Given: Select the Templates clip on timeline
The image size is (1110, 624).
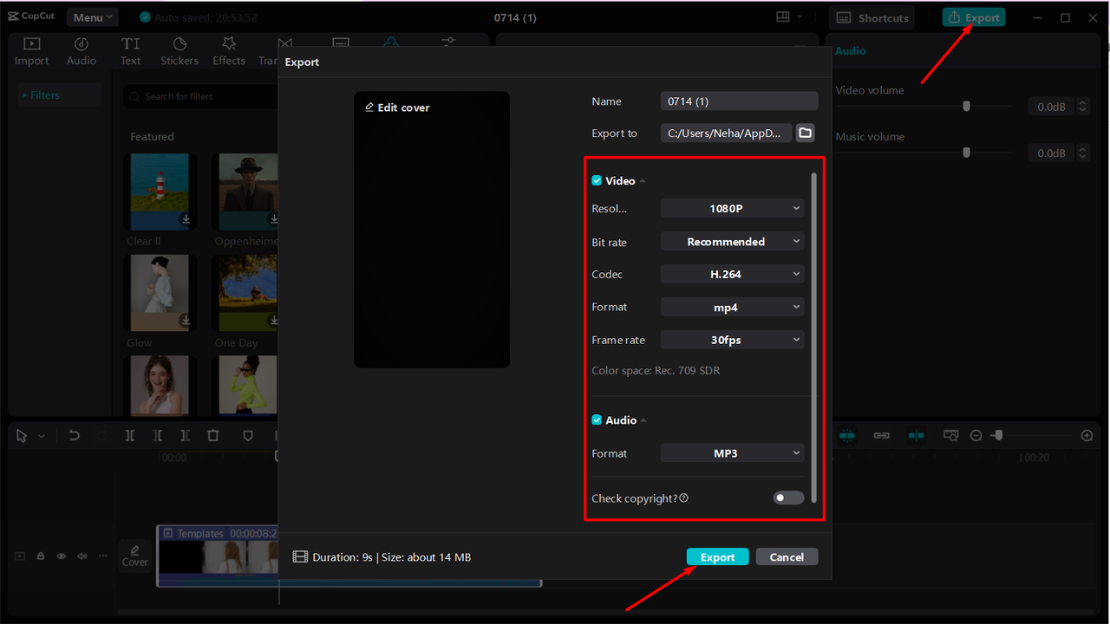Looking at the screenshot, I should [349, 556].
